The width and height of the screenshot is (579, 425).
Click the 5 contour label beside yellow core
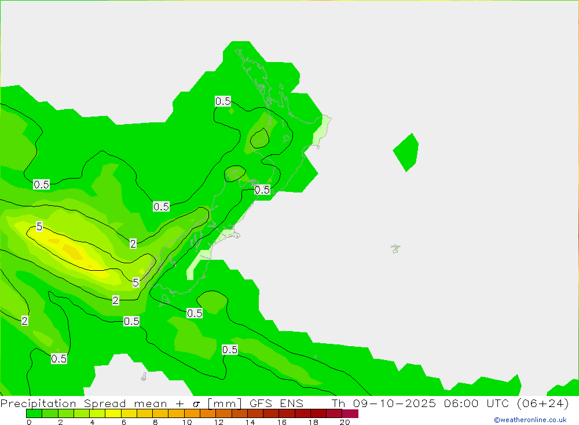pyautogui.click(x=39, y=227)
